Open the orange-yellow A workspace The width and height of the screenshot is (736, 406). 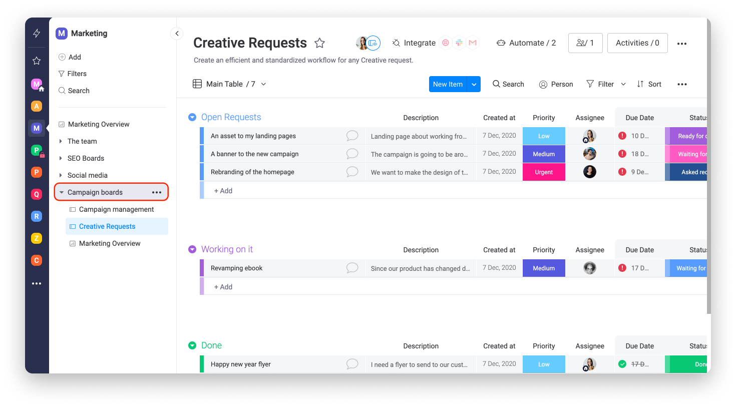click(x=36, y=106)
